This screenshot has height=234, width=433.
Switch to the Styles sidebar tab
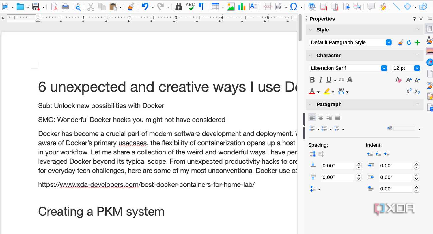pyautogui.click(x=430, y=40)
